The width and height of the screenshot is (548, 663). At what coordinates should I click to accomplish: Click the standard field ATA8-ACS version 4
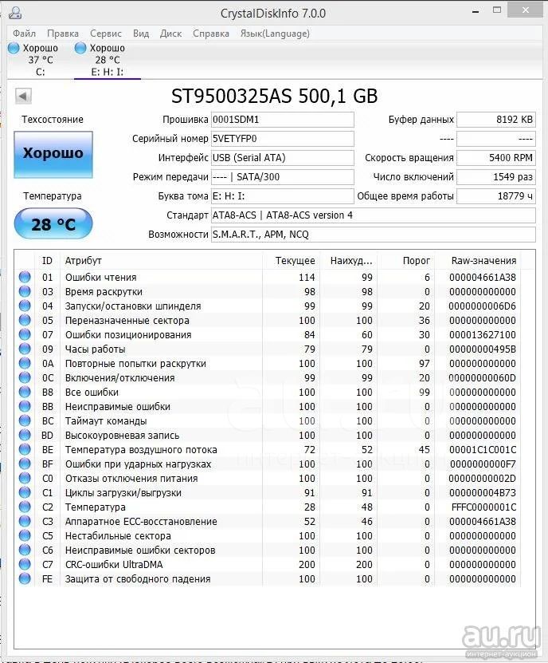pos(374,215)
